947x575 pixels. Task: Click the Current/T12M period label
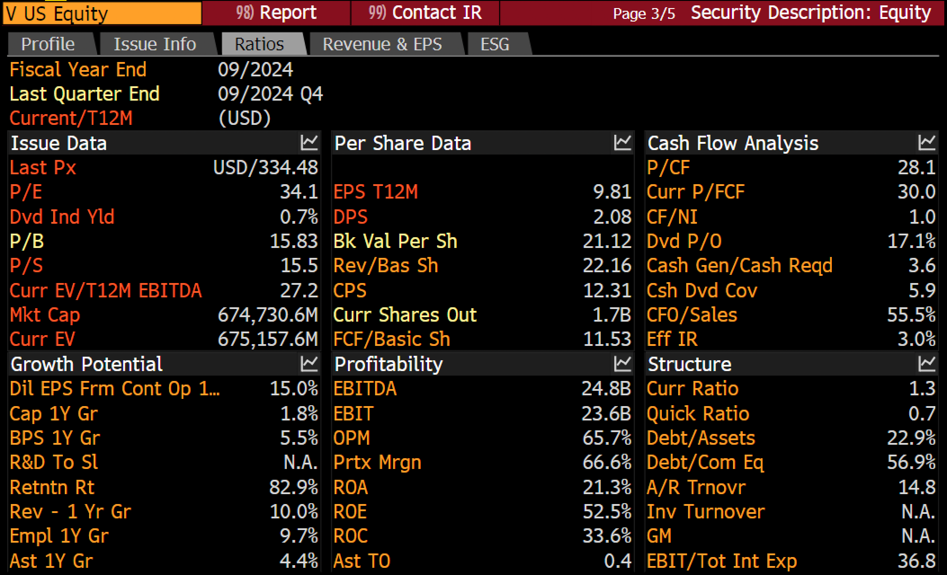click(x=71, y=118)
